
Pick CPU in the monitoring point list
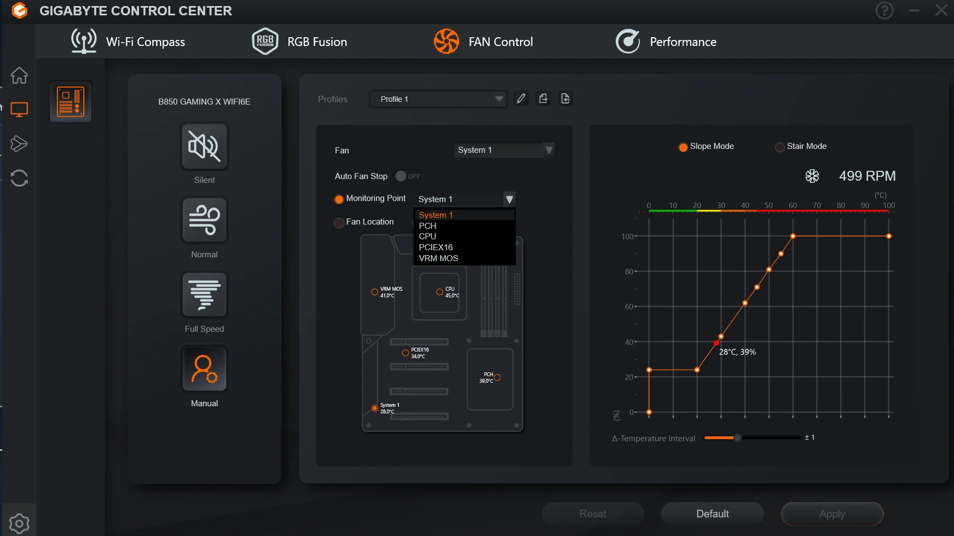pyautogui.click(x=464, y=237)
